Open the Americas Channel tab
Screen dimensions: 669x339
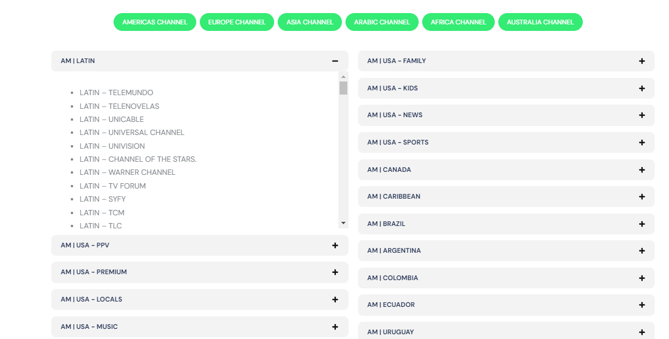coord(155,22)
